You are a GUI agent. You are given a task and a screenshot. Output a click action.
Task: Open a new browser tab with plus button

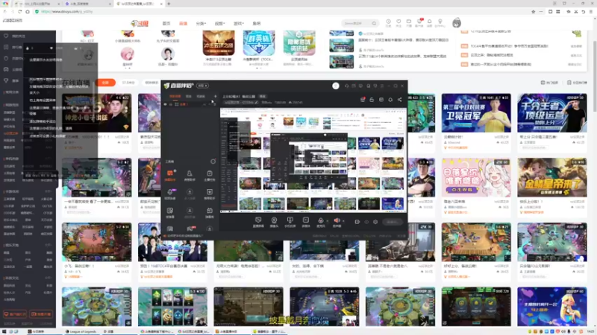coord(169,4)
